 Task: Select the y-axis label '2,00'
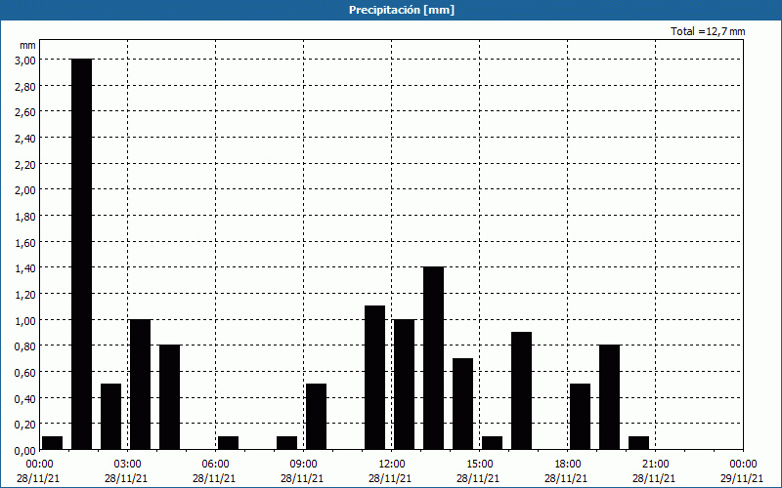pos(26,190)
